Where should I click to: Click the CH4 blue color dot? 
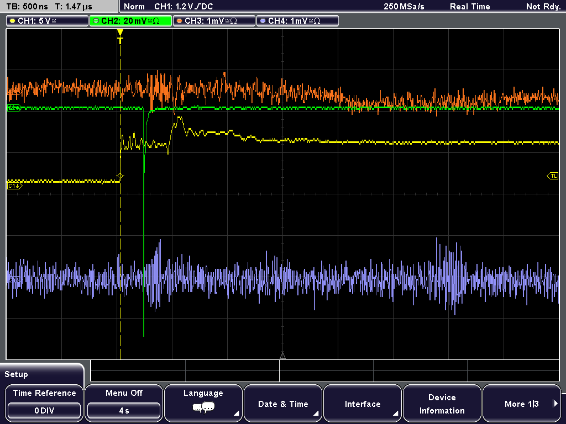(x=263, y=21)
